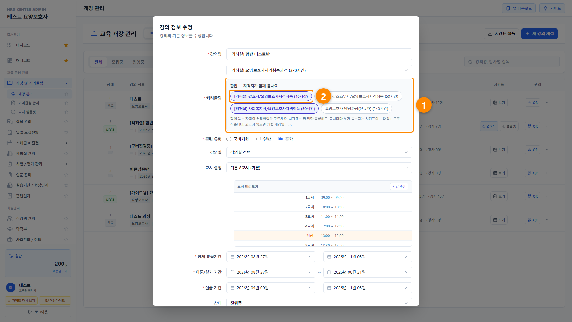The image size is (572, 322).
Task: Click 가이드 다시 보기 button
Action: click(x=21, y=301)
